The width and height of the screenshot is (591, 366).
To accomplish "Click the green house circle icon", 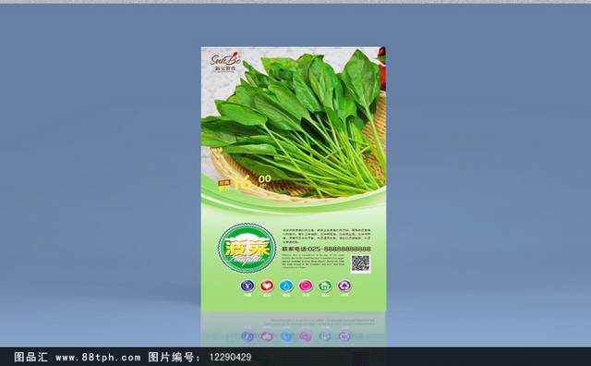I will coord(325,286).
